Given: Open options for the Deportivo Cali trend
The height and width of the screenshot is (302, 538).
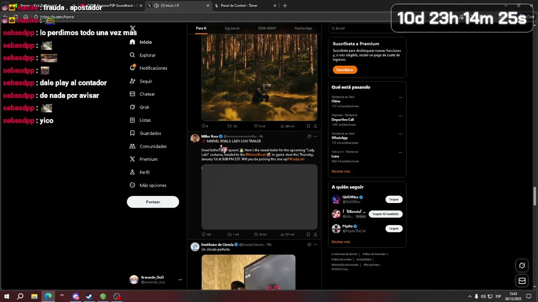Looking at the screenshot, I should [400, 116].
